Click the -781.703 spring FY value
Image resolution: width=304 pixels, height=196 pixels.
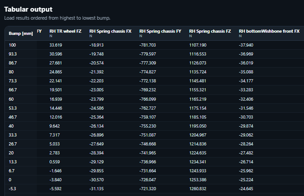148,45
